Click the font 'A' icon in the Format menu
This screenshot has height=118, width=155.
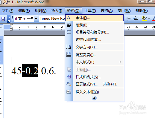(x=69, y=18)
